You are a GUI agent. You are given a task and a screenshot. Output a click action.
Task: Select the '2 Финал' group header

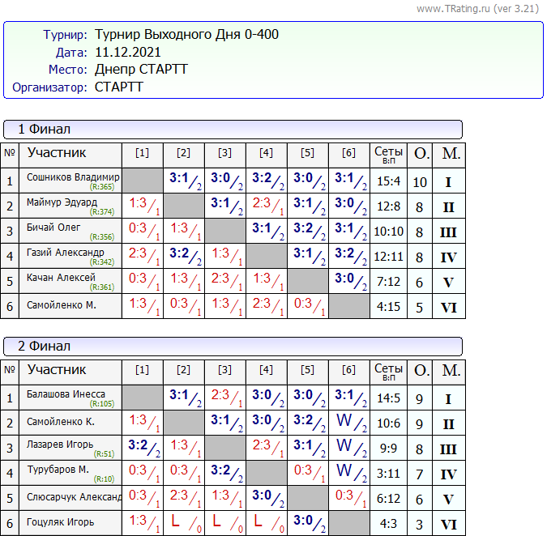click(x=45, y=347)
